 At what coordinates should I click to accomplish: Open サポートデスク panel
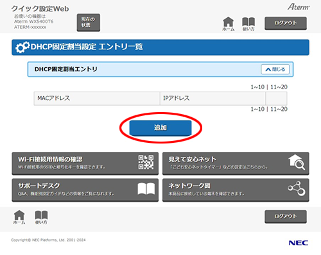(x=85, y=190)
